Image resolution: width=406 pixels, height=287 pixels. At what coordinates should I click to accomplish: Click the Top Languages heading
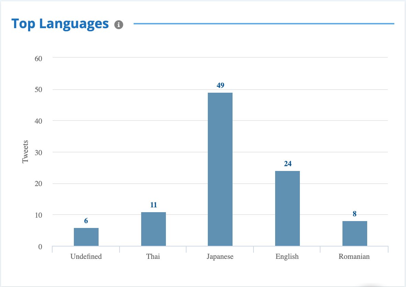pos(60,24)
